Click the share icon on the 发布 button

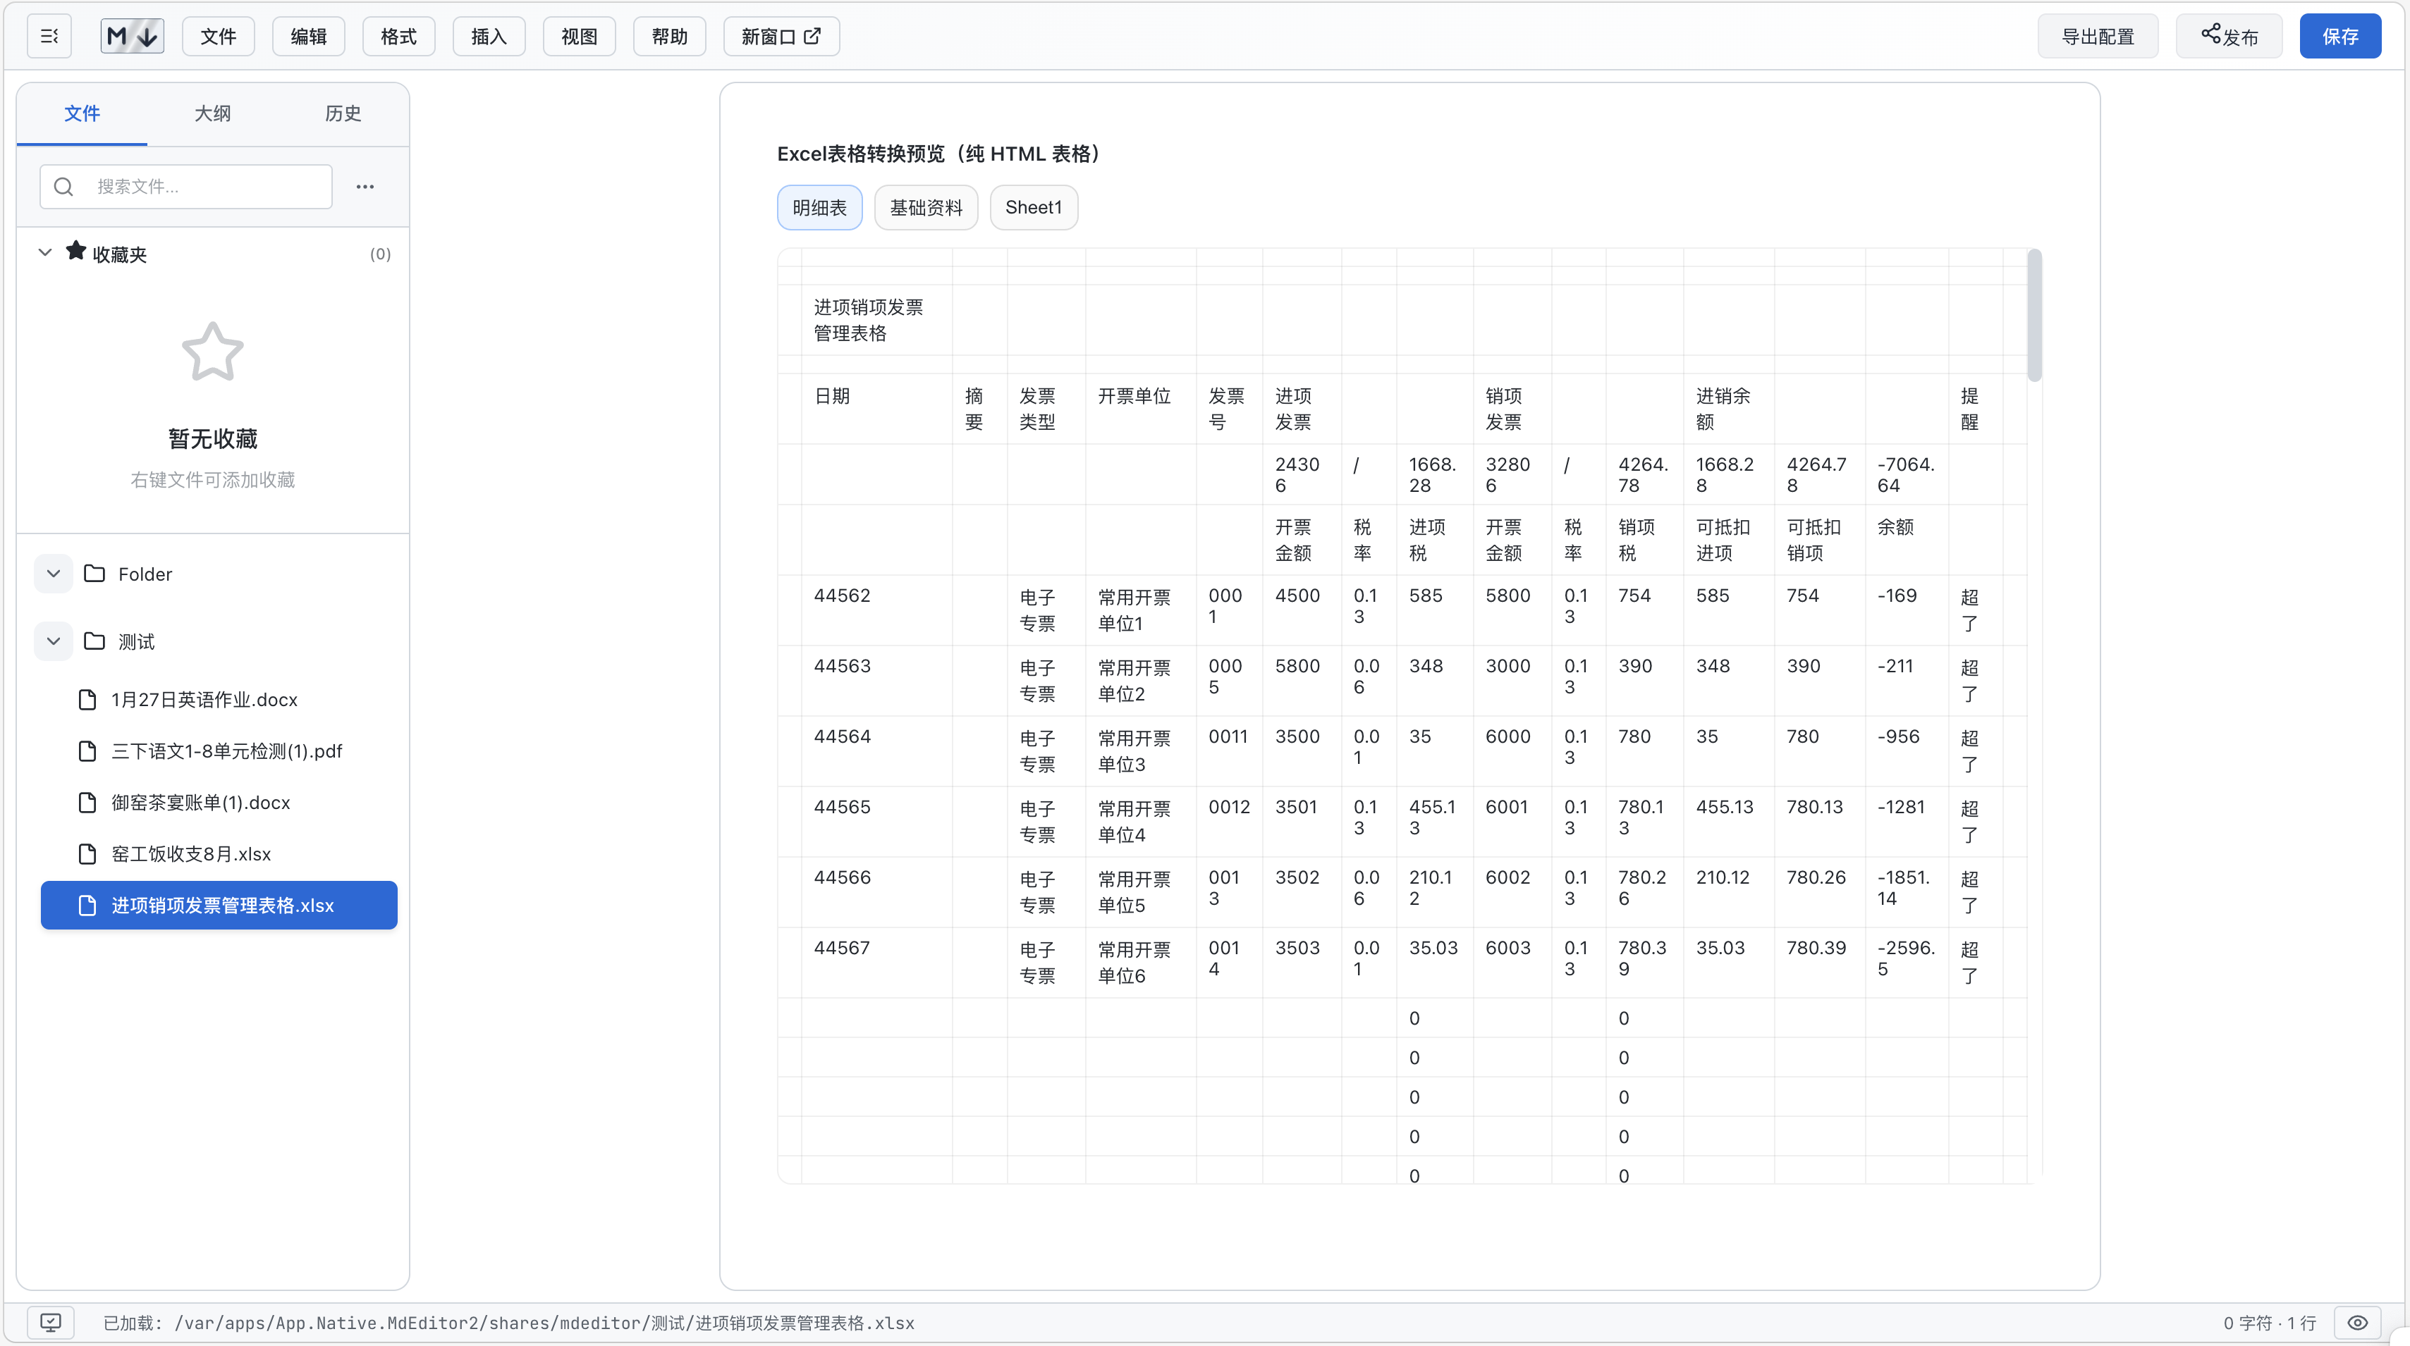click(x=2210, y=34)
